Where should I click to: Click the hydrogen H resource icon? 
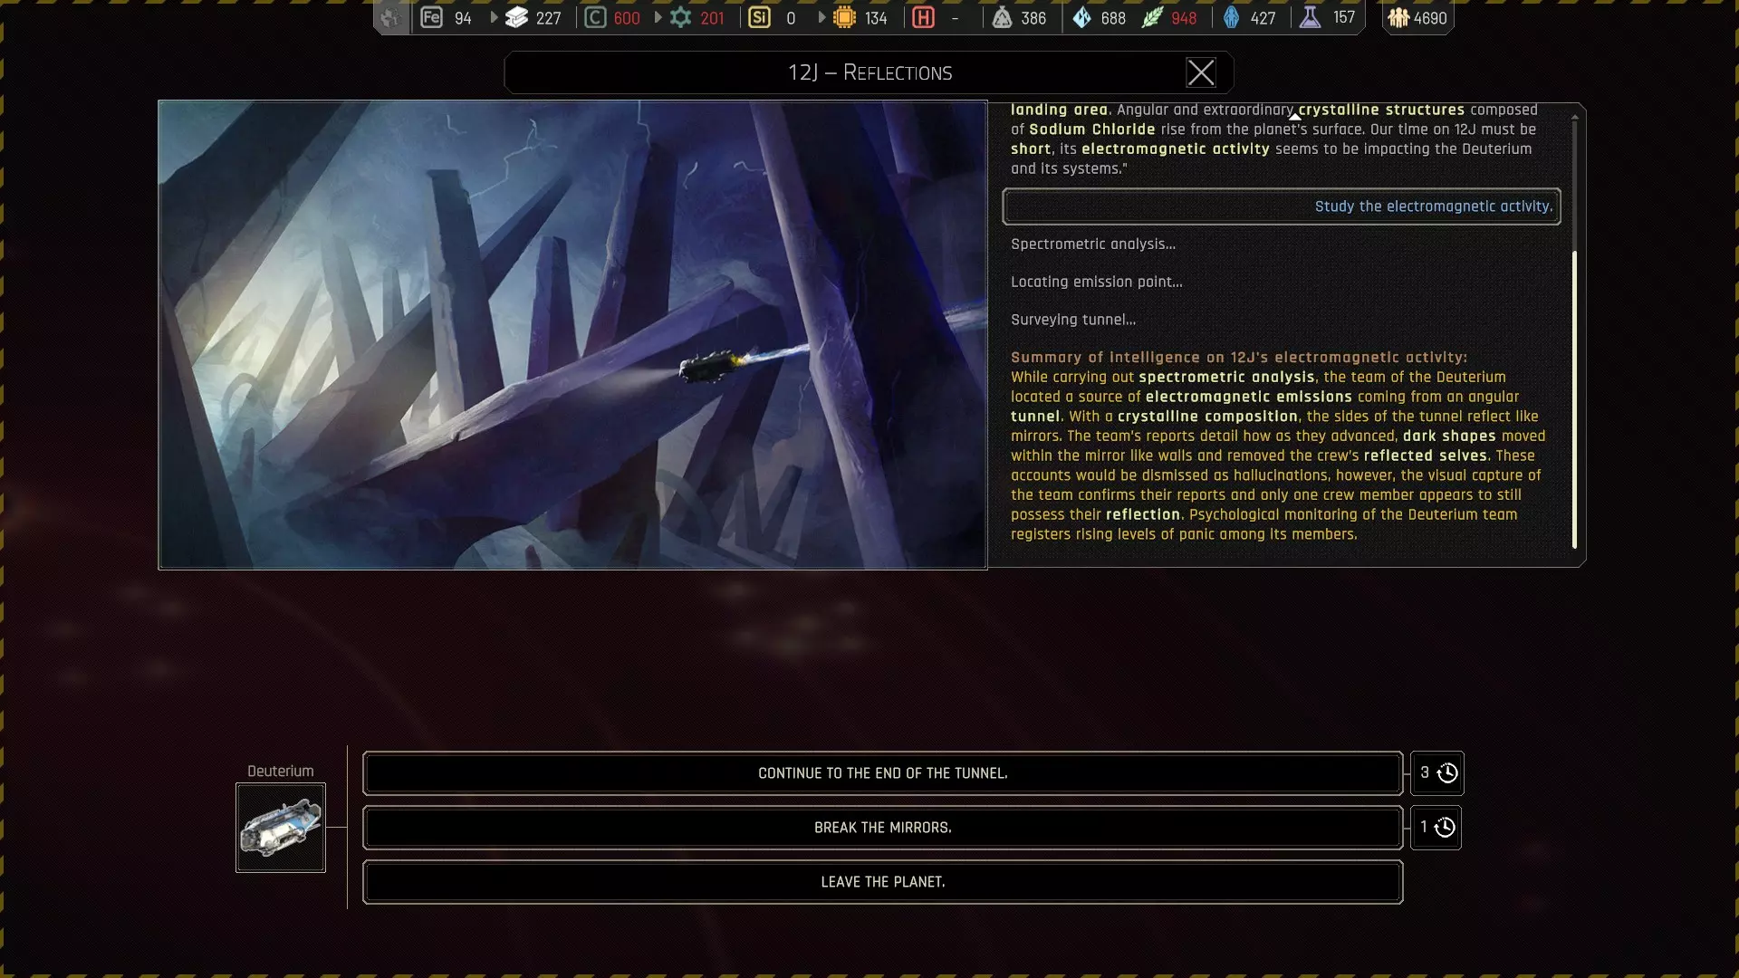point(923,17)
